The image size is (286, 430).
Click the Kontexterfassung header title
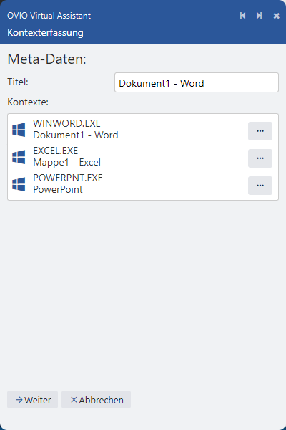pos(45,33)
